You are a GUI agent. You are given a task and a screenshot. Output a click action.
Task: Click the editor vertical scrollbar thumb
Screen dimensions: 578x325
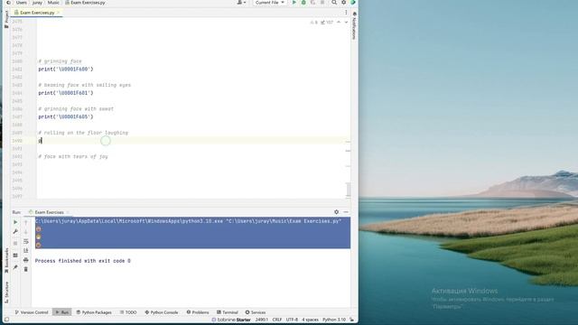pyautogui.click(x=349, y=190)
